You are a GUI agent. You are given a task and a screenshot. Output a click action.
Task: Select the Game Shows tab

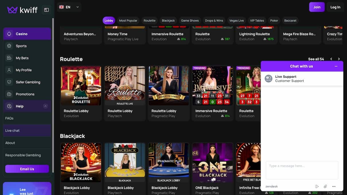(190, 21)
